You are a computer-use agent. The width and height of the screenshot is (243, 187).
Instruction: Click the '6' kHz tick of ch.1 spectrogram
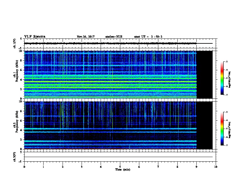(x=21, y=70)
